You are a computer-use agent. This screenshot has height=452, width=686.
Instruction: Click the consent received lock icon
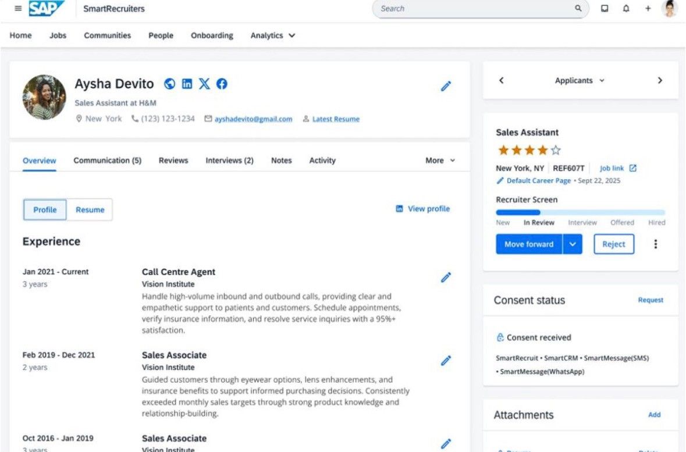click(500, 337)
